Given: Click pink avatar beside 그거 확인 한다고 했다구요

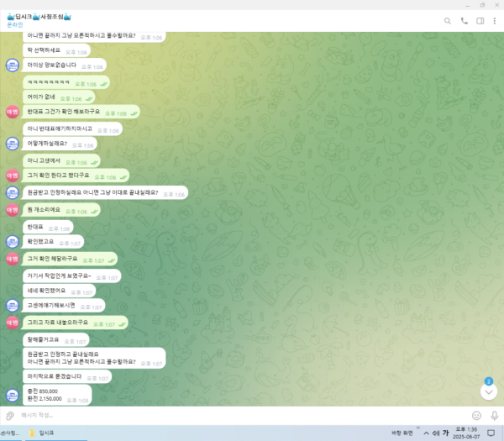Looking at the screenshot, I should click(x=13, y=176).
